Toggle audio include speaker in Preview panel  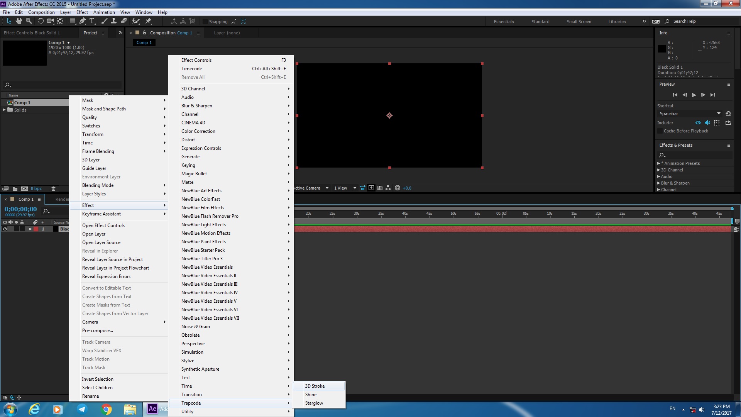tap(707, 123)
